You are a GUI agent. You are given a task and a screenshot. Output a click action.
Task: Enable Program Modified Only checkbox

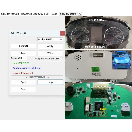pos(61,59)
